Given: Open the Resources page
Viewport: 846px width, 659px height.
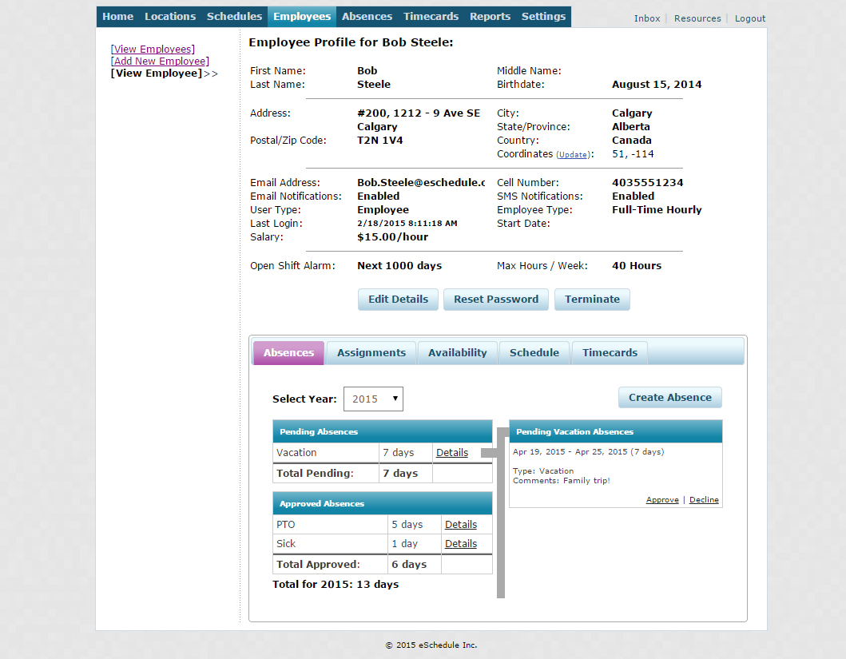Looking at the screenshot, I should click(697, 18).
